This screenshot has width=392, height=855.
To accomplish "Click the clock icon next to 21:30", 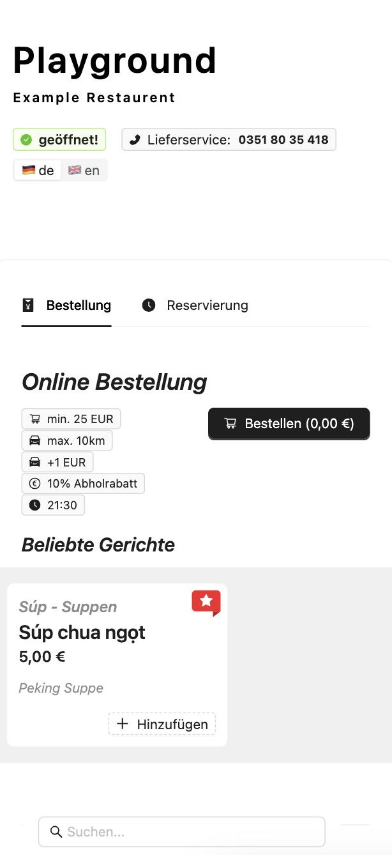I will [x=35, y=505].
